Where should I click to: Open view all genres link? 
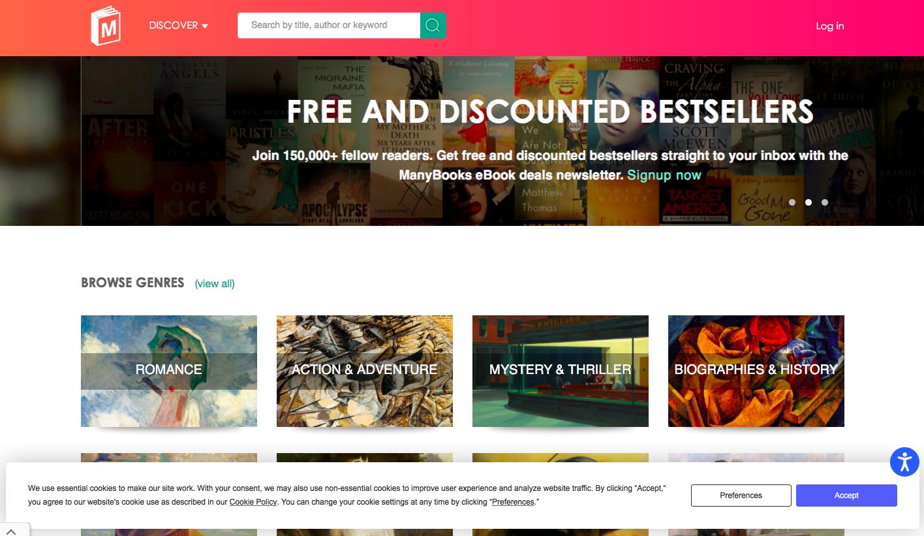215,283
